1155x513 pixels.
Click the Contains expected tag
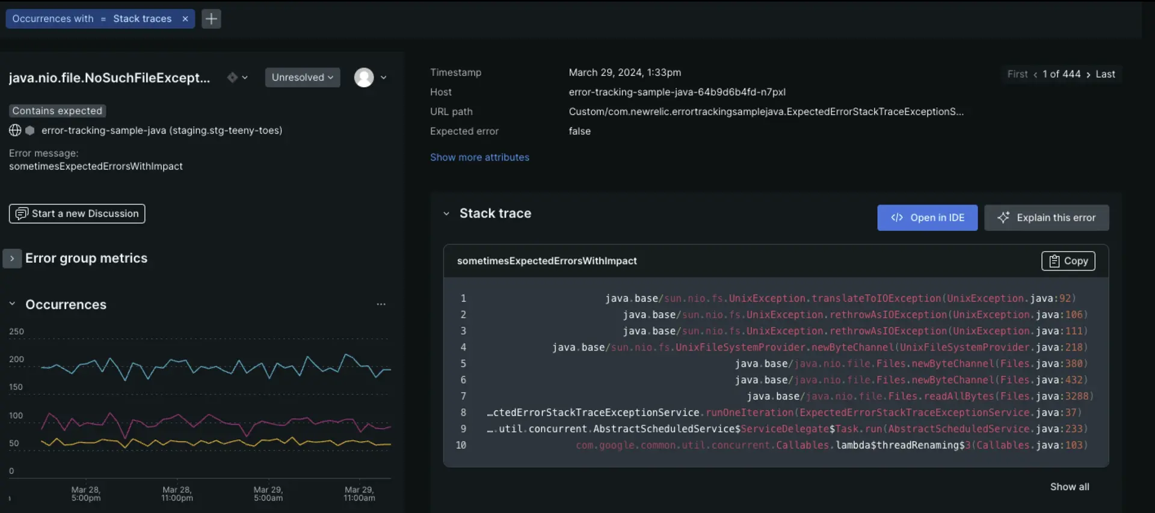click(x=57, y=111)
